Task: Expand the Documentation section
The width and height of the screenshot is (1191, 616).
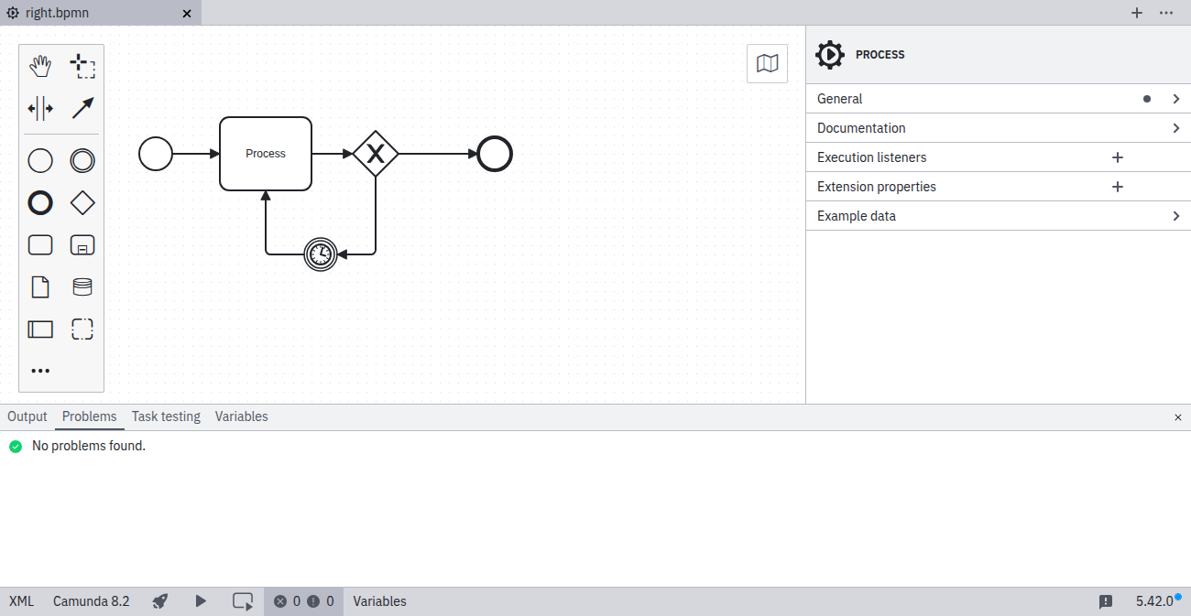Action: 1176,127
